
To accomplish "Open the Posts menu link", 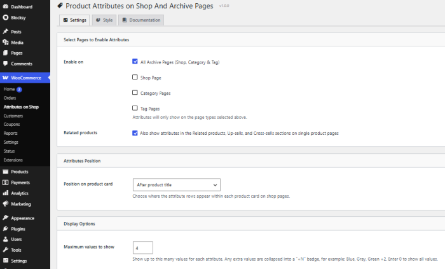I will pyautogui.click(x=16, y=32).
